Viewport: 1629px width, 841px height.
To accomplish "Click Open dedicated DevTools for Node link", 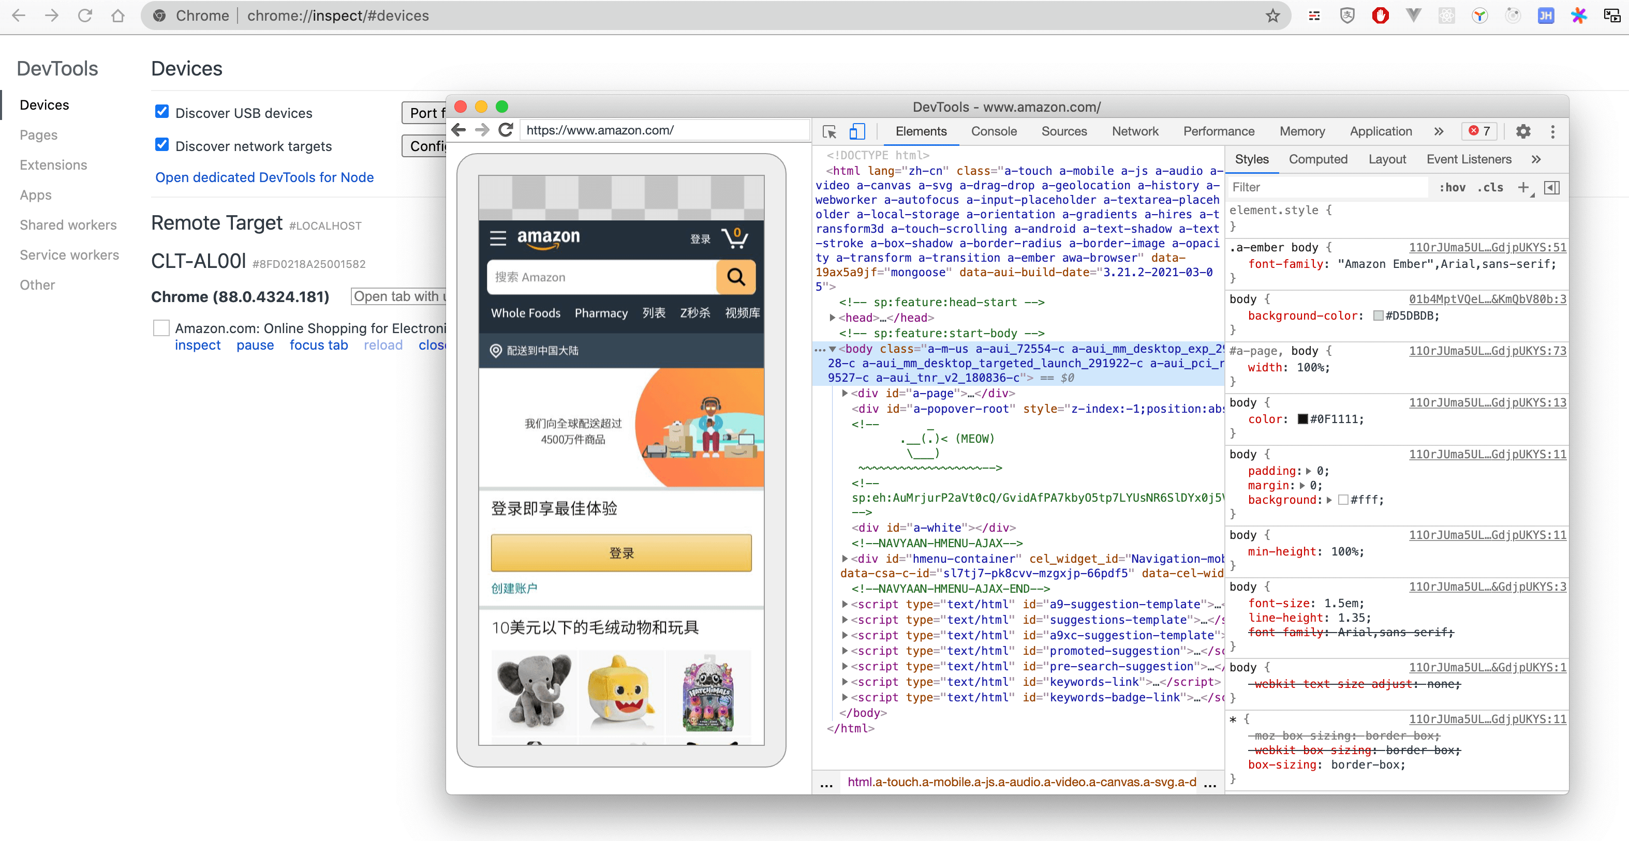I will 264,176.
